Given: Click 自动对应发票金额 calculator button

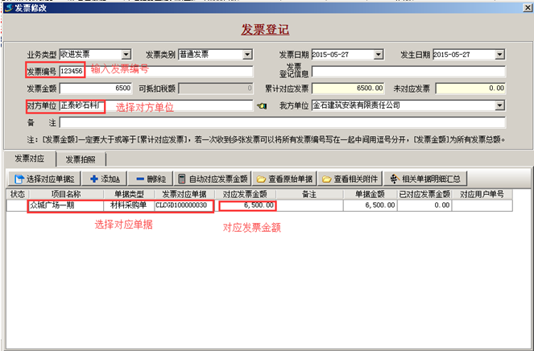Looking at the screenshot, I should (x=213, y=178).
